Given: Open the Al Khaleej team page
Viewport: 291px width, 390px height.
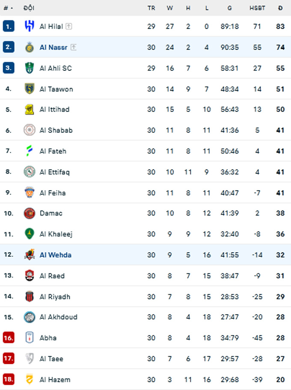Looking at the screenshot, I should point(56,234).
